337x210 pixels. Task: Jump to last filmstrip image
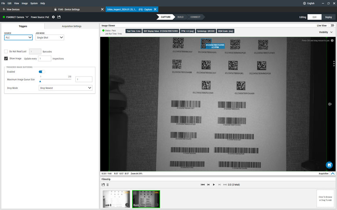(225, 184)
